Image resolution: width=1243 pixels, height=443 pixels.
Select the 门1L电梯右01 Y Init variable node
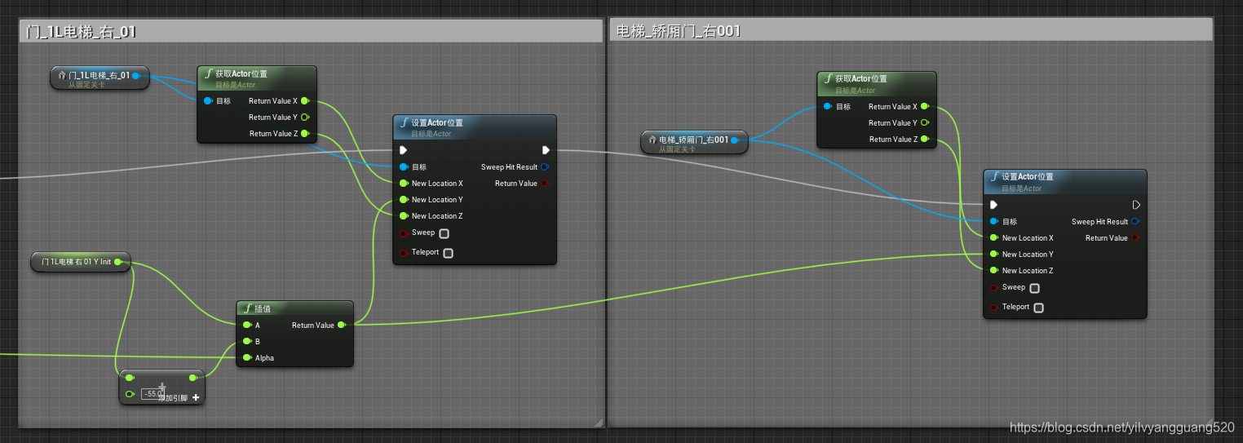coord(81,263)
